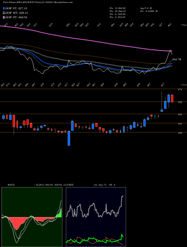Click the 'Pre O: 363.80' open value

117,8
